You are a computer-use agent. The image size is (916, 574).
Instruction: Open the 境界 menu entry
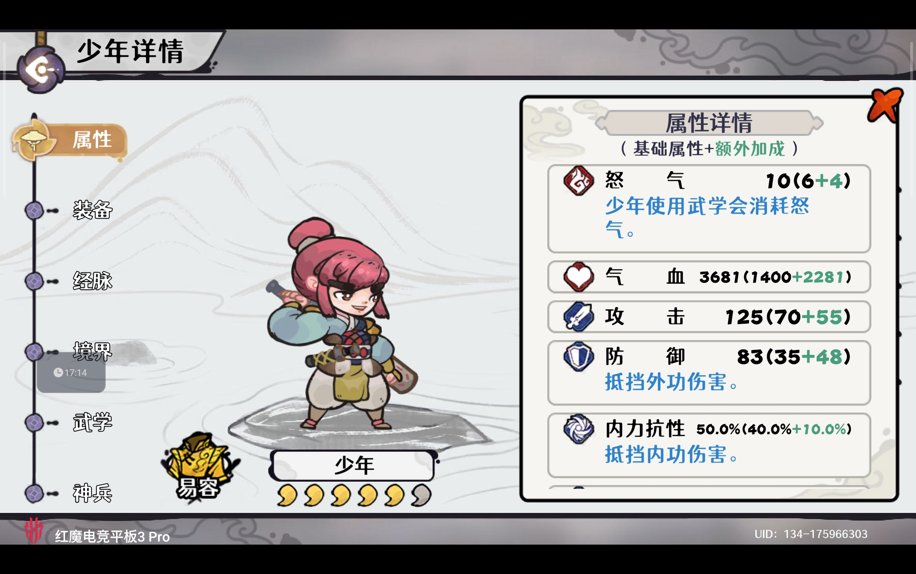tap(92, 351)
